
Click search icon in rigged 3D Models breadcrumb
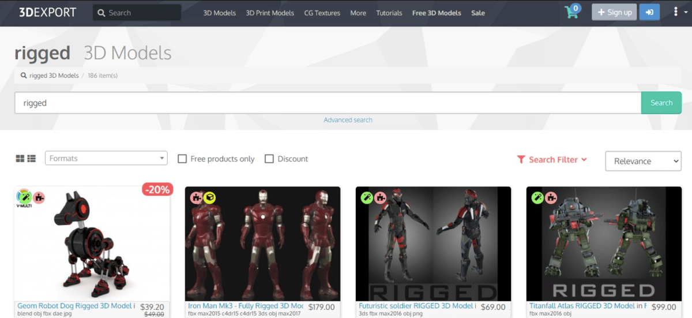coord(24,76)
